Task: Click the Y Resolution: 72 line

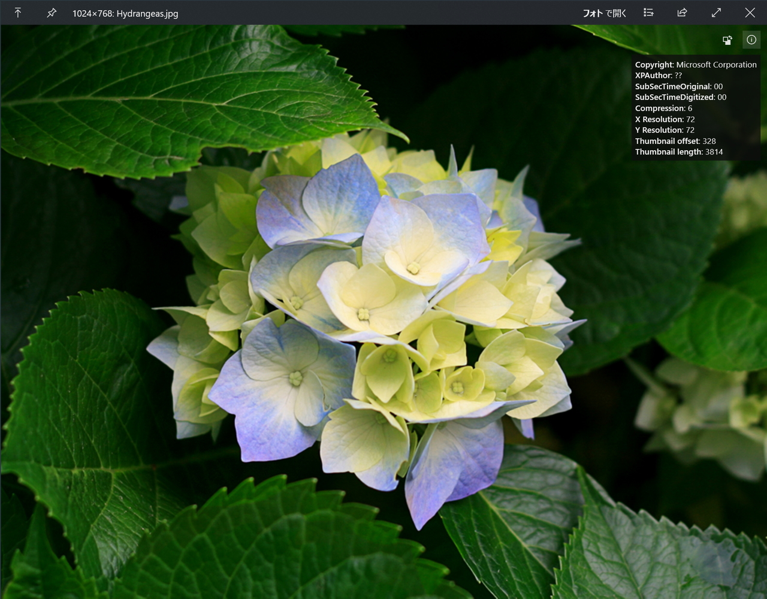Action: pos(665,130)
